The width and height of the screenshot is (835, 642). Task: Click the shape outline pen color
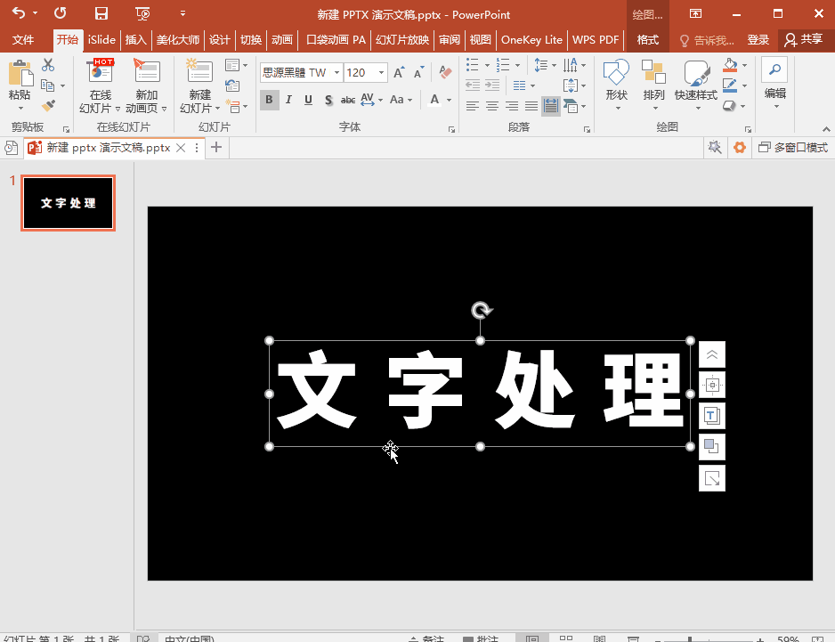730,85
